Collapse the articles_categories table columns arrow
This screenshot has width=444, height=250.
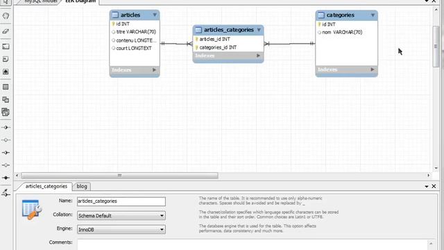pos(259,30)
